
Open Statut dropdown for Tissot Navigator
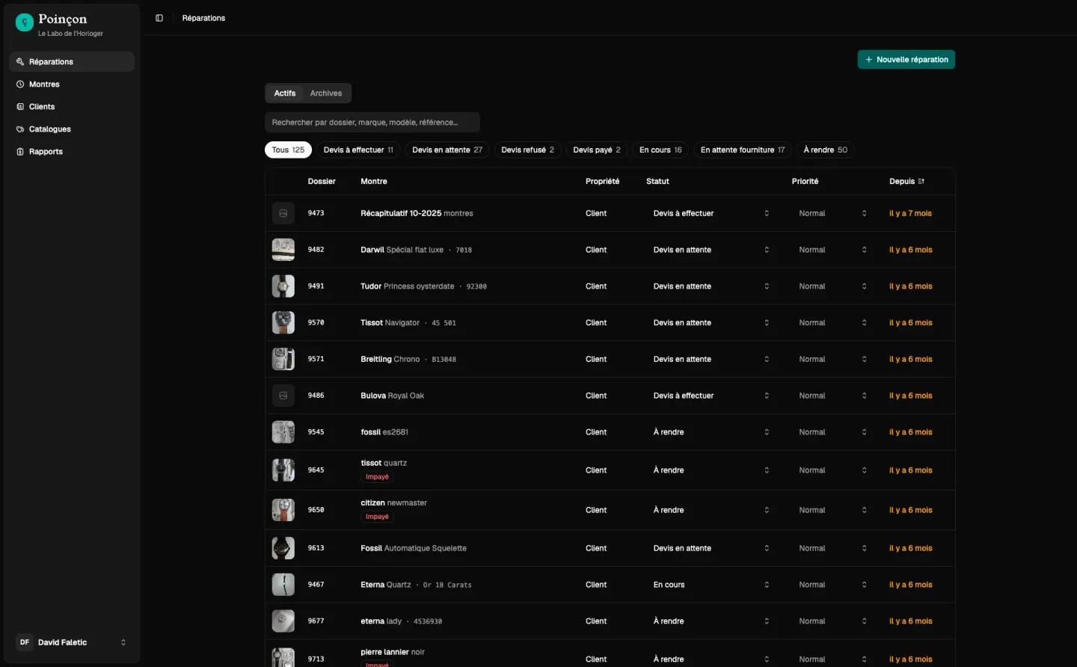pos(711,322)
